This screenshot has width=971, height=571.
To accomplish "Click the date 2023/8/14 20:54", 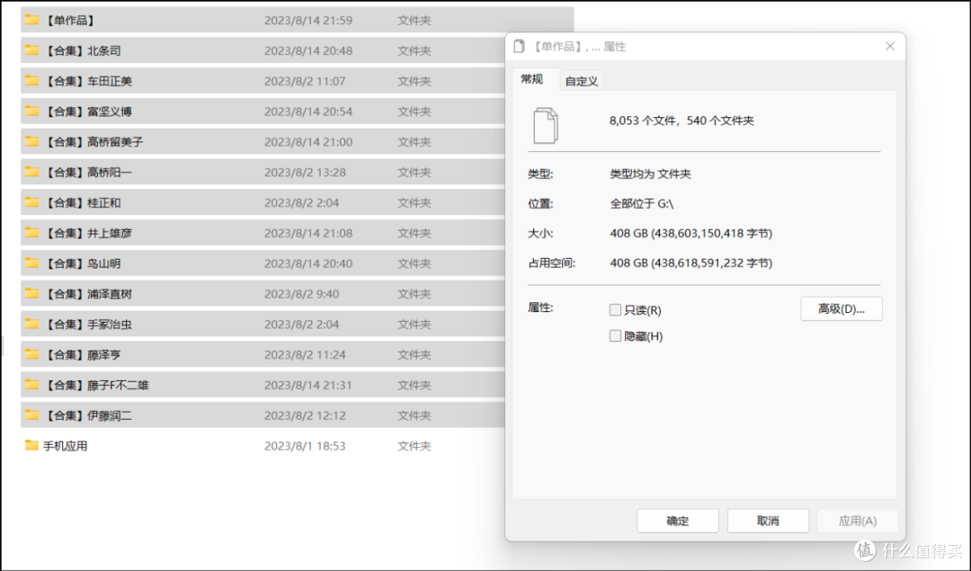I will click(x=308, y=112).
